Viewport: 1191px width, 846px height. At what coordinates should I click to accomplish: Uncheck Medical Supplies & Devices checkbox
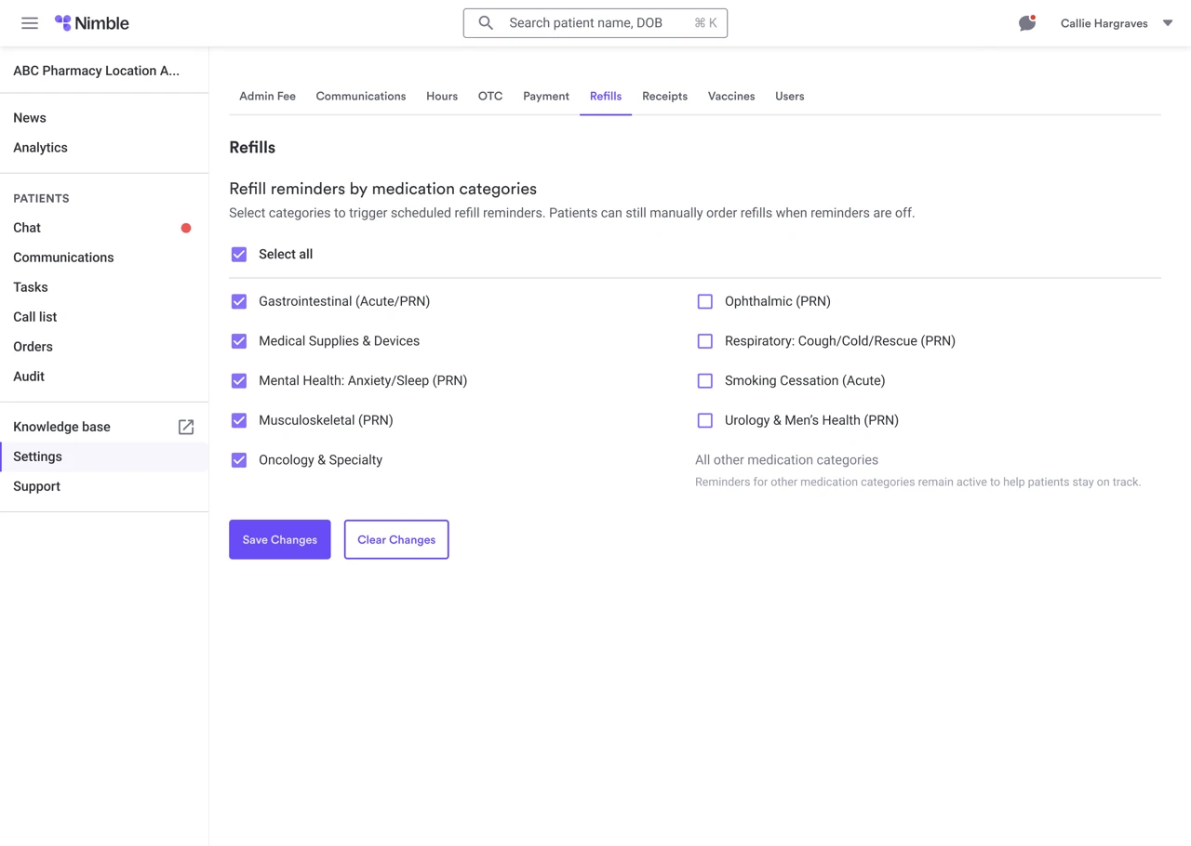239,341
